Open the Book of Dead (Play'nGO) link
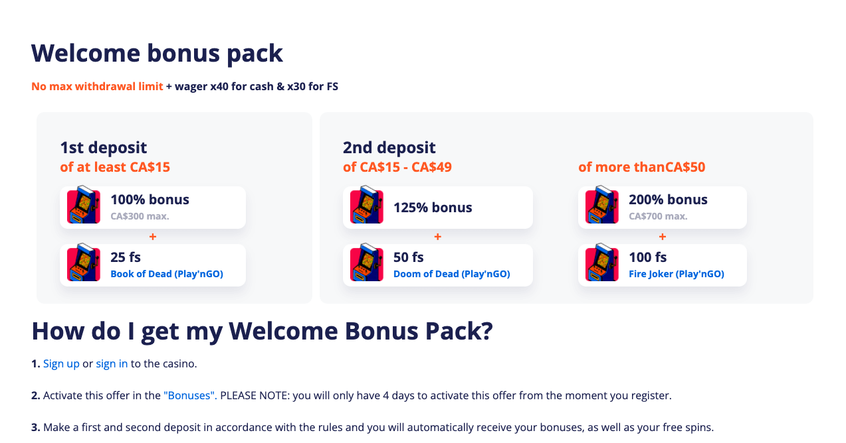The image size is (846, 443). coord(167,274)
